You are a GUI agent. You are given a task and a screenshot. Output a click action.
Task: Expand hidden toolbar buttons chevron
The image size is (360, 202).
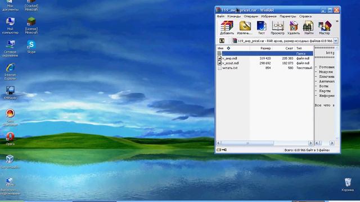(x=337, y=21)
